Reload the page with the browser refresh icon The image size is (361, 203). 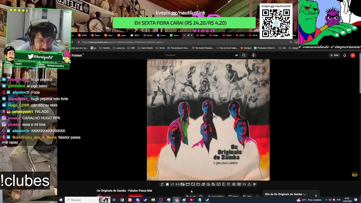coord(72,42)
